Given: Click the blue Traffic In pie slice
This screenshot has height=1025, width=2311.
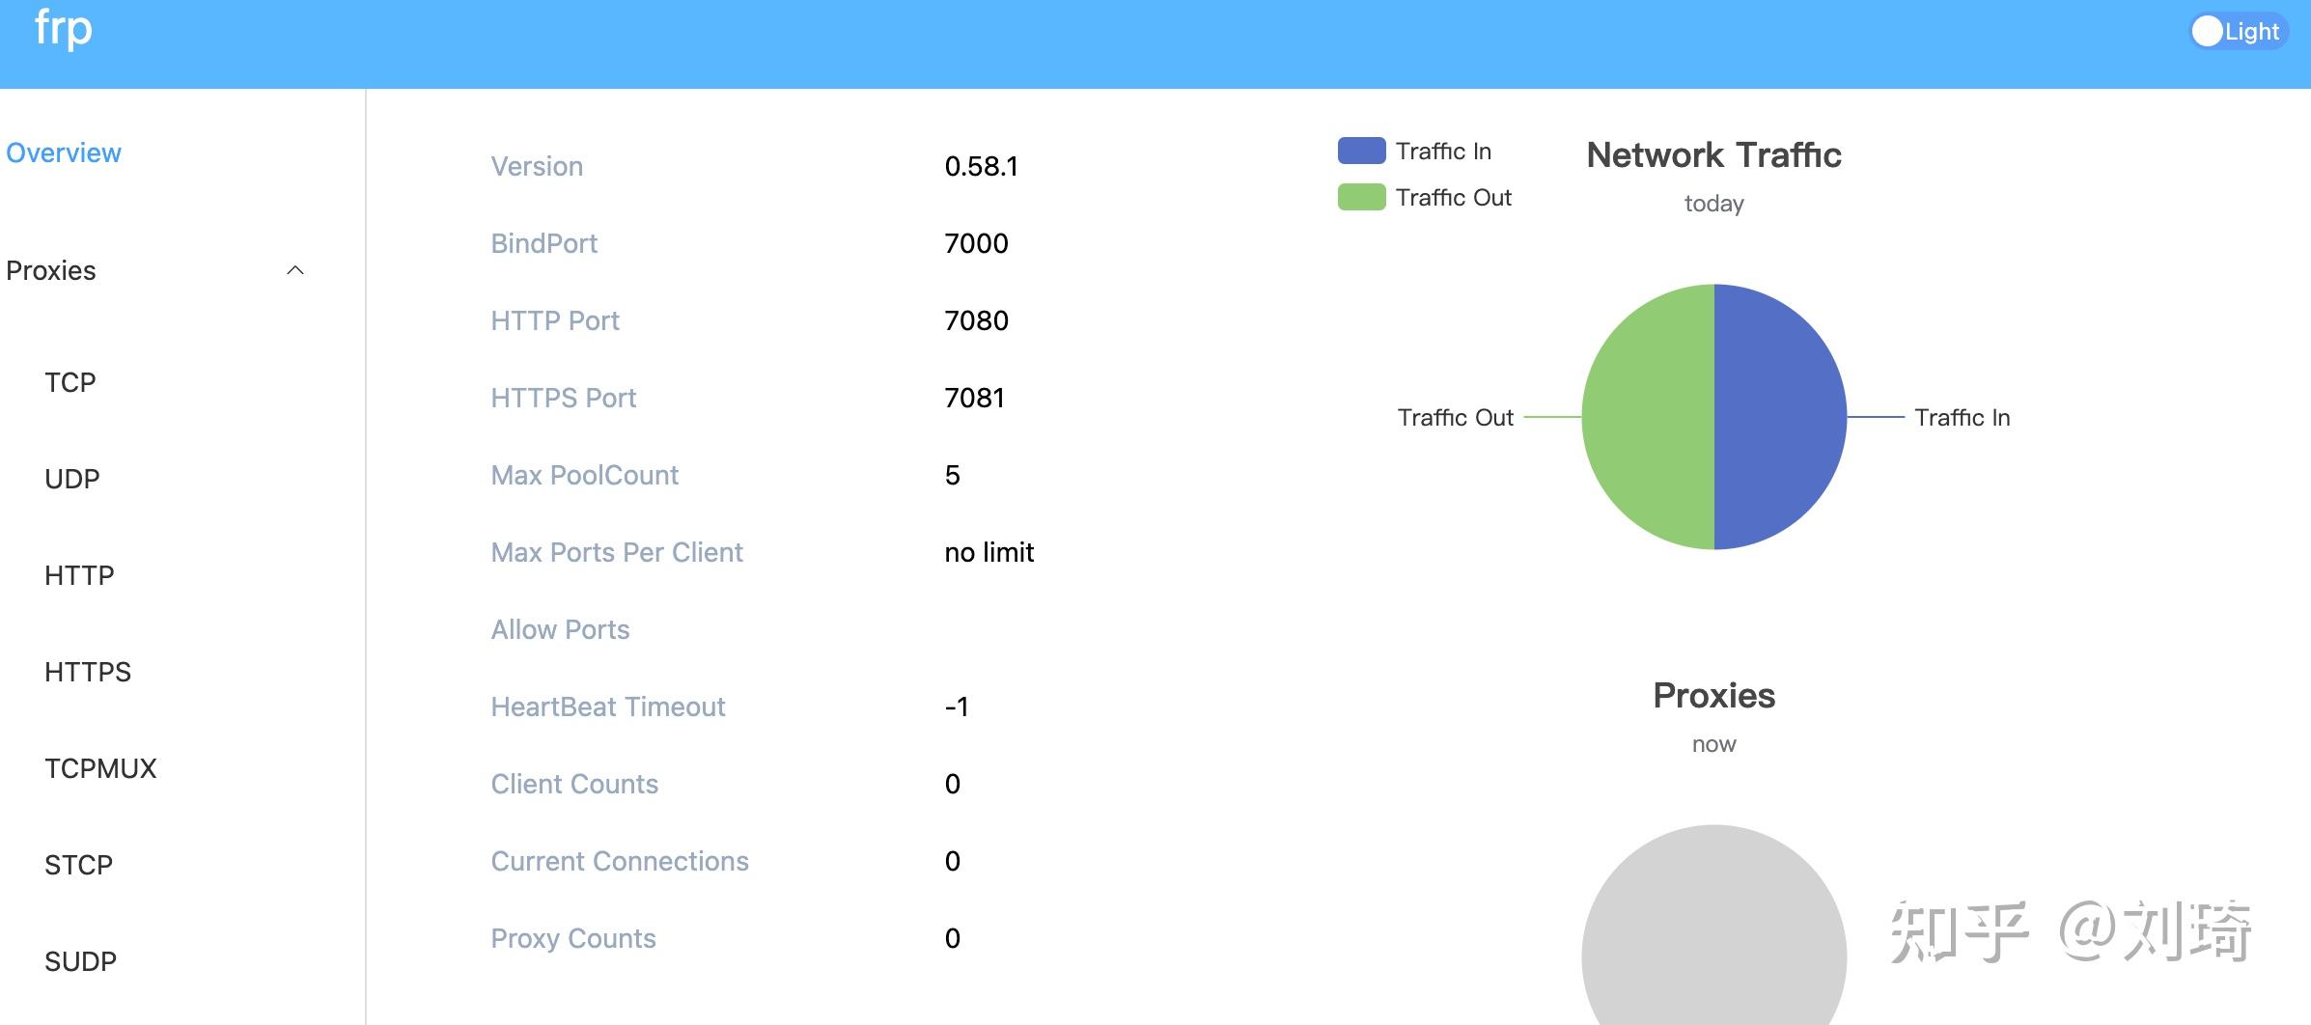Looking at the screenshot, I should (x=1781, y=417).
